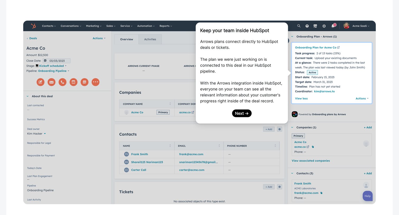399x215 pixels.
Task: Click the Next button in the tooltip
Action: pos(242,113)
